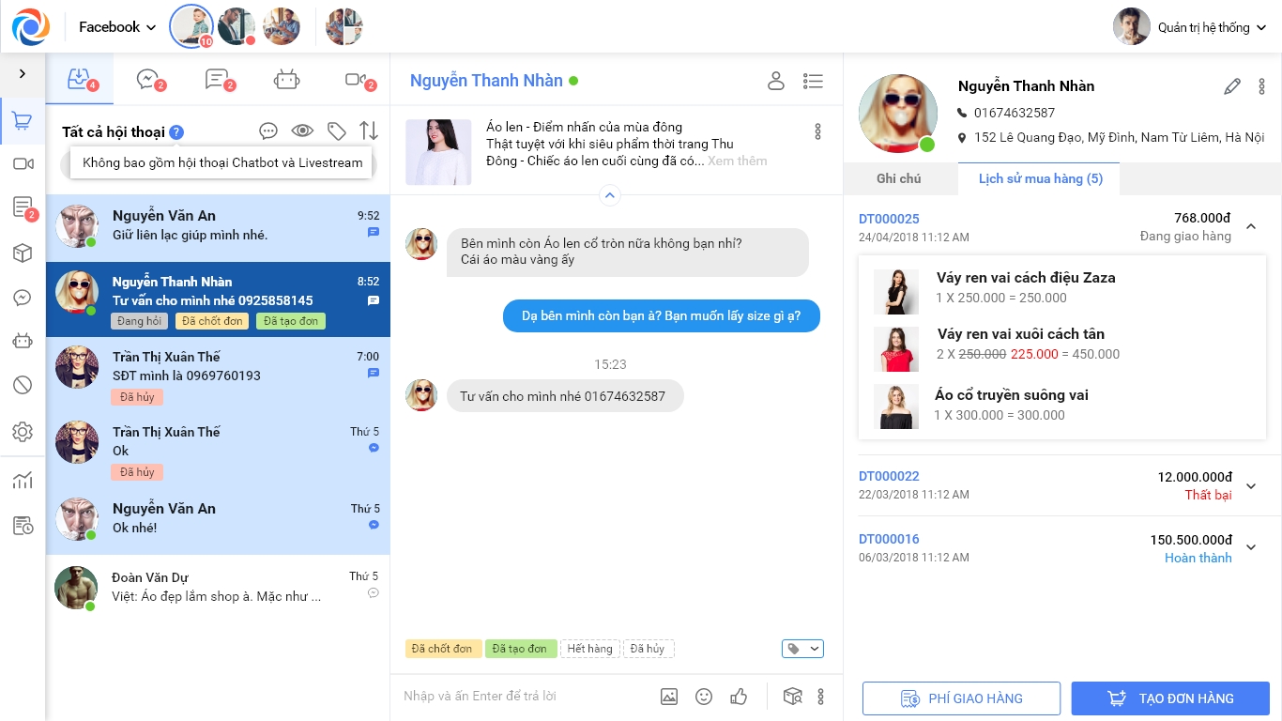
Task: Switch to the chat bubble messages tab
Action: click(149, 80)
